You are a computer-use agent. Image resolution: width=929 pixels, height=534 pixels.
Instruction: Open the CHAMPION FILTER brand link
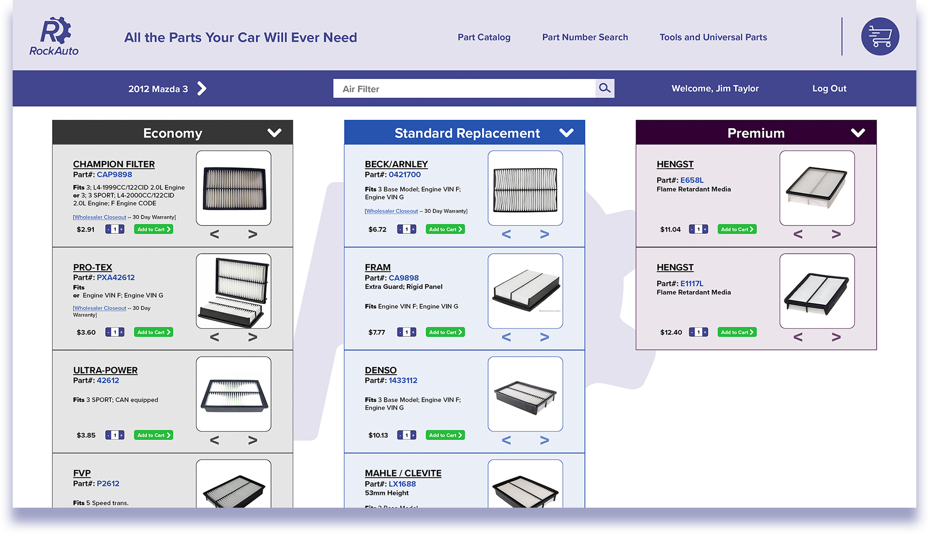click(114, 164)
